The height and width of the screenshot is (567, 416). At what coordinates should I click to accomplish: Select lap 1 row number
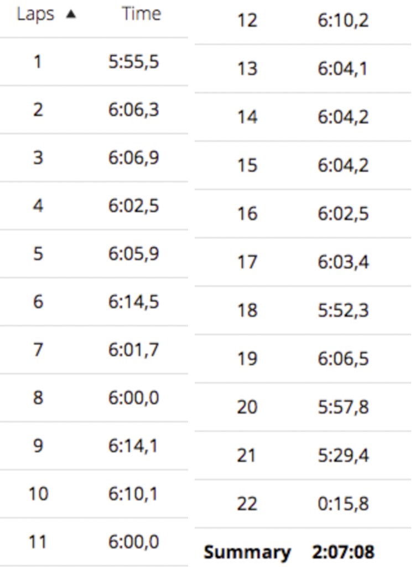37,62
